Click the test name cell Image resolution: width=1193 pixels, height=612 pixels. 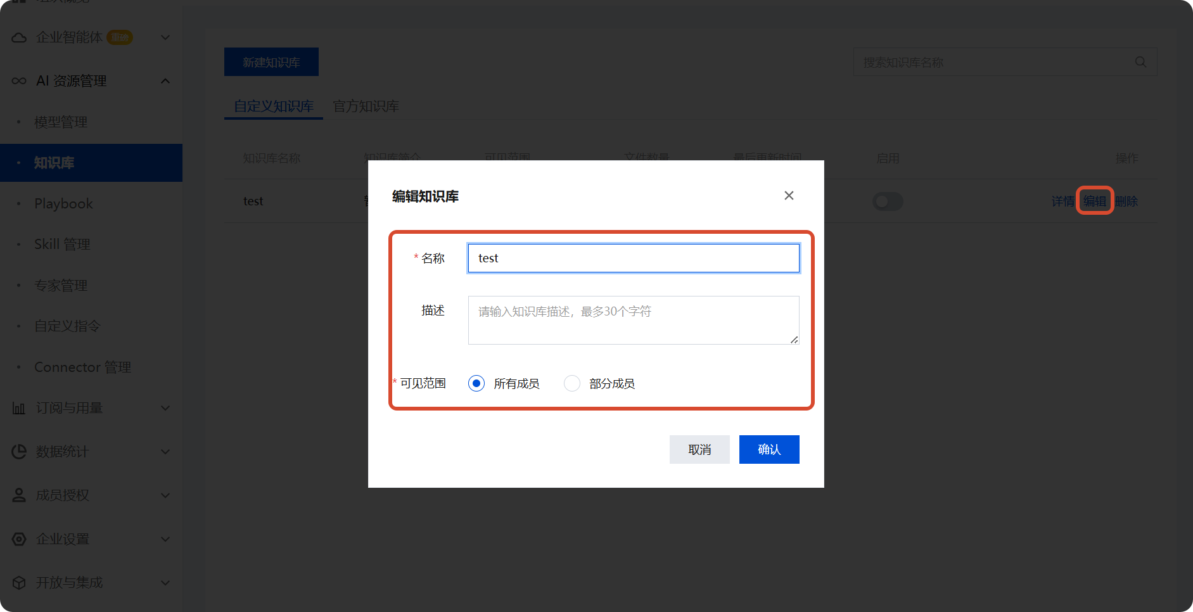[253, 201]
